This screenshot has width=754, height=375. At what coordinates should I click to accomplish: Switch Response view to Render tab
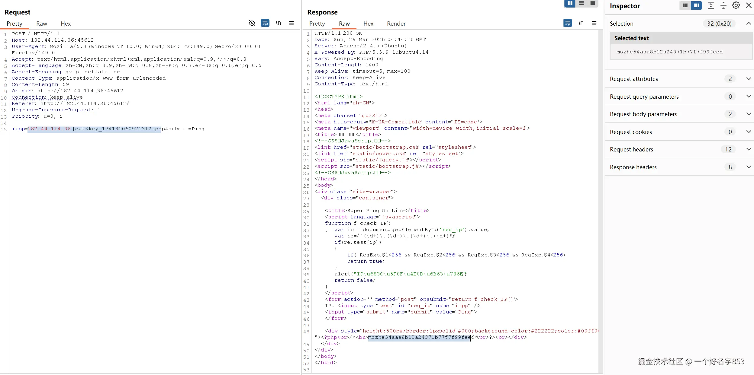pyautogui.click(x=396, y=24)
